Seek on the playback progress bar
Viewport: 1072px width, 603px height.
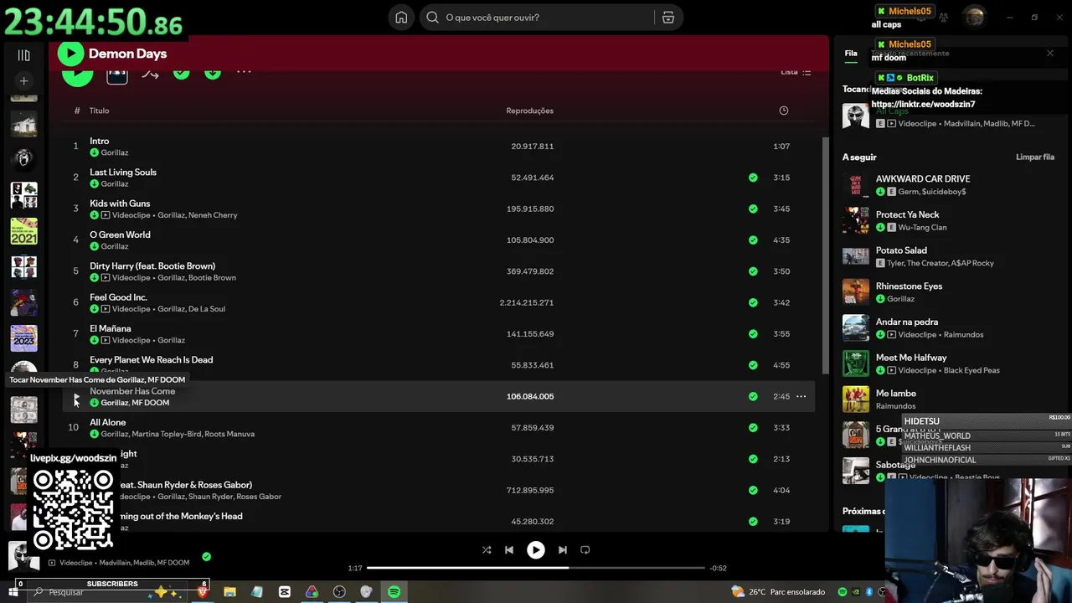(536, 568)
